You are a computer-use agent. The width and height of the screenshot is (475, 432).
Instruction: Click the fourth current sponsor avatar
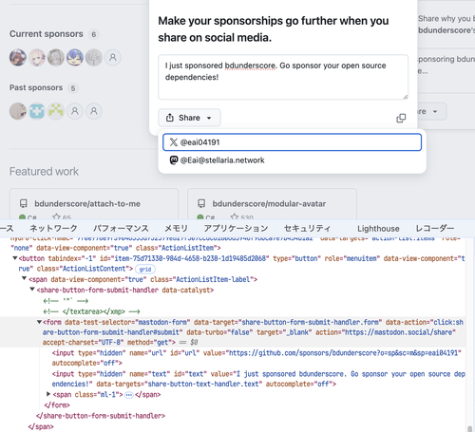[75, 58]
